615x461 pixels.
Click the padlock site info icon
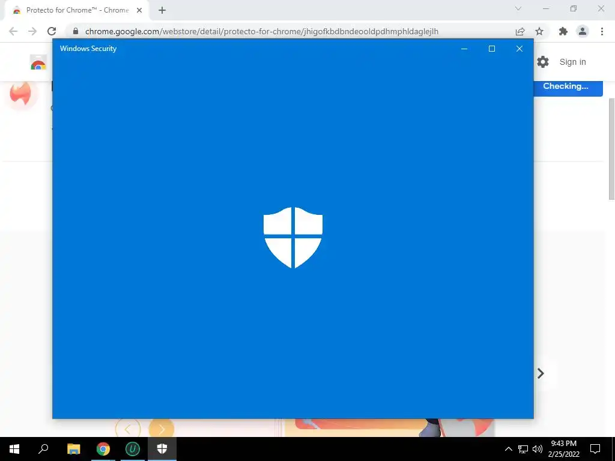(76, 31)
